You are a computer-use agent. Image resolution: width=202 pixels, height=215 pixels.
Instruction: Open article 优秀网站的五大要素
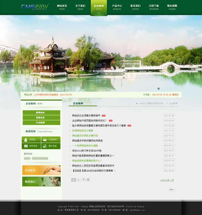(x=83, y=131)
